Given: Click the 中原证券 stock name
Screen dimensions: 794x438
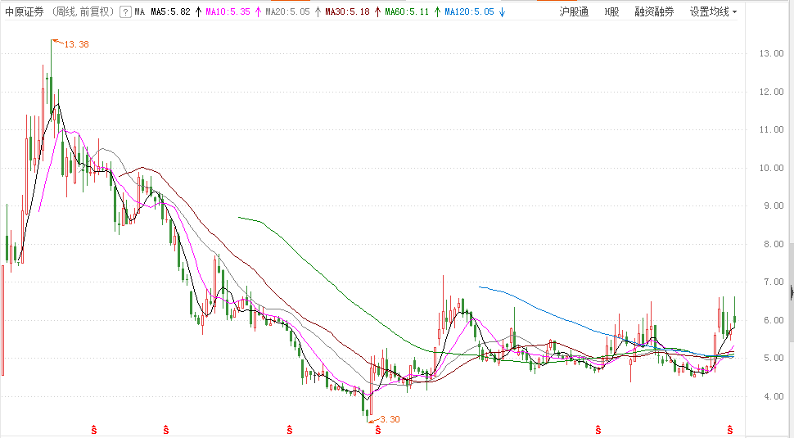Looking at the screenshot, I should tap(25, 12).
